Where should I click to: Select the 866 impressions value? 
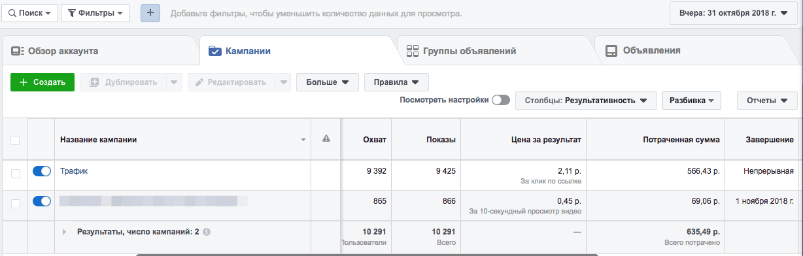(x=449, y=201)
